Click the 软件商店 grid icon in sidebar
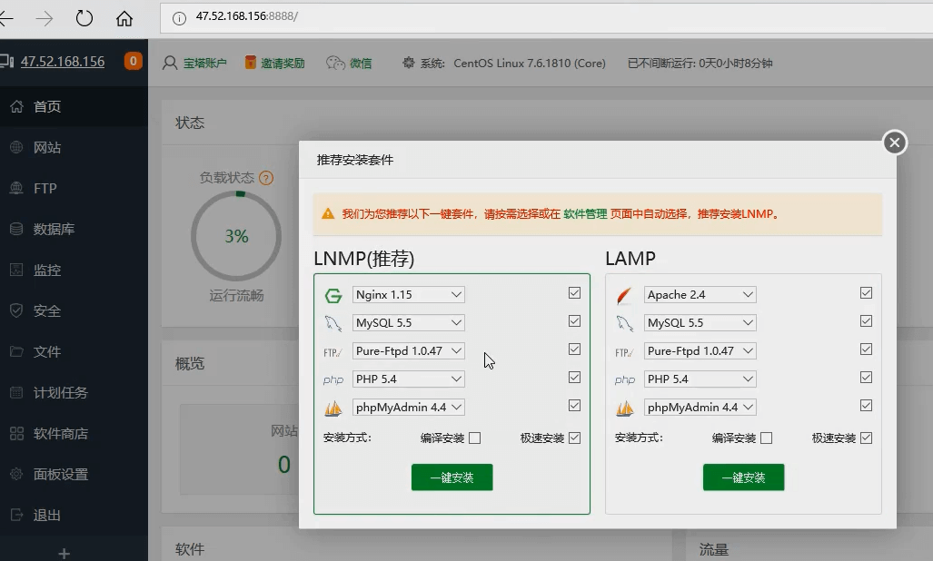933x561 pixels. (16, 433)
